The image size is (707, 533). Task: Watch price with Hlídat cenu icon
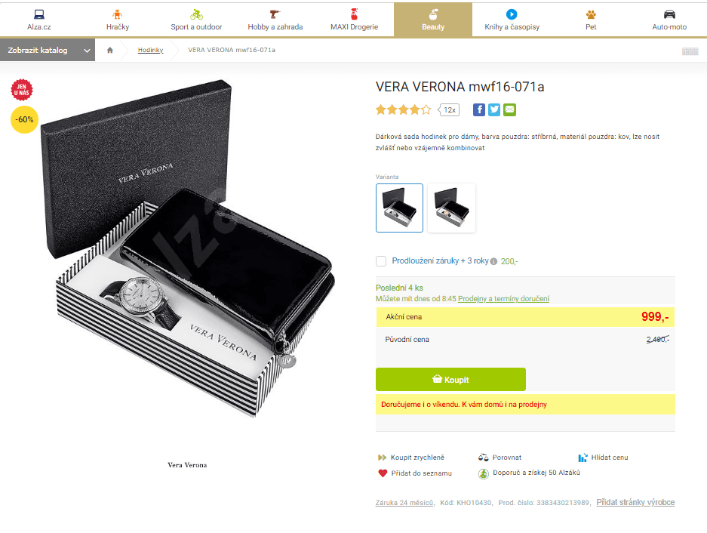point(583,458)
